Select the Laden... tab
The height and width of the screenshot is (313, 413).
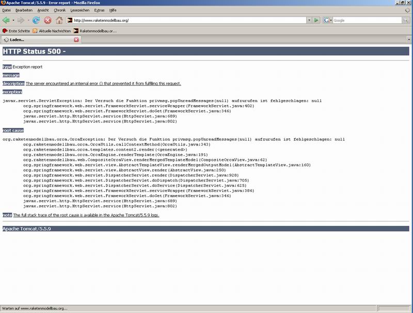pos(41,40)
